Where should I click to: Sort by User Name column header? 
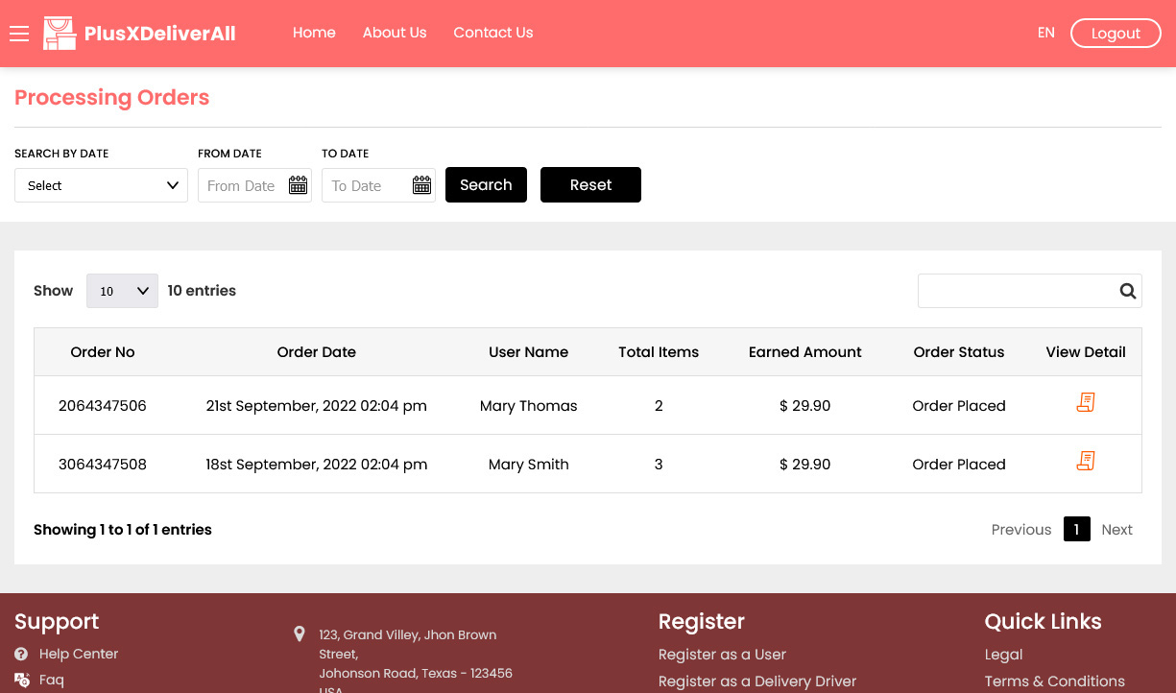point(529,352)
